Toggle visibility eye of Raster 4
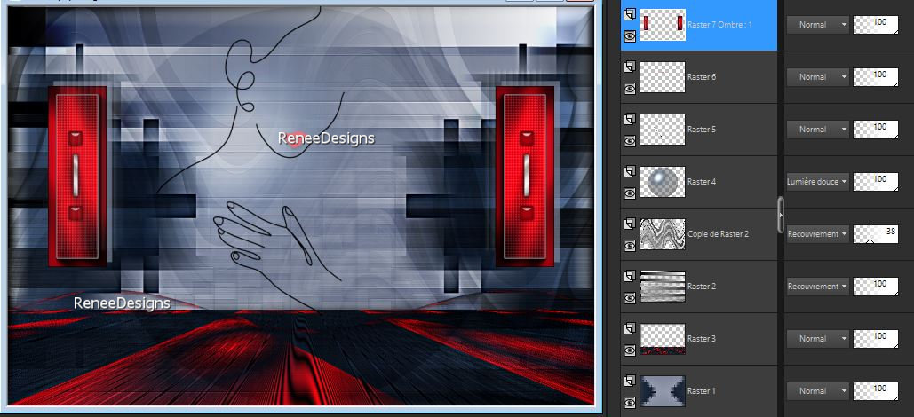The width and height of the screenshot is (914, 417). point(630,193)
